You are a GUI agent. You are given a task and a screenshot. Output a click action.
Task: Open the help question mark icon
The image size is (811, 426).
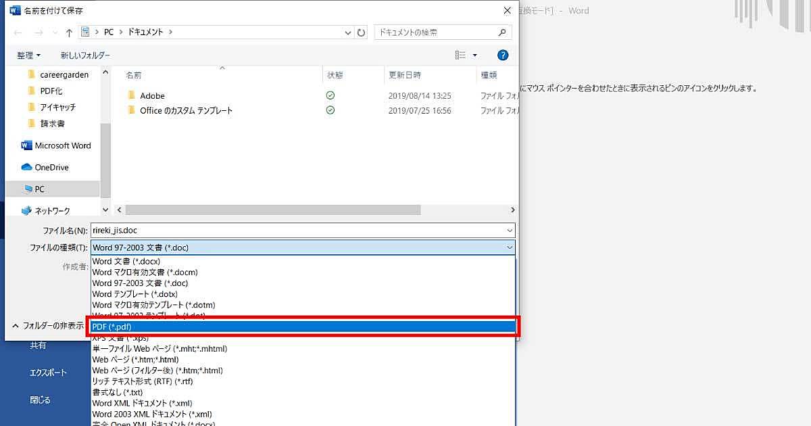pos(502,55)
